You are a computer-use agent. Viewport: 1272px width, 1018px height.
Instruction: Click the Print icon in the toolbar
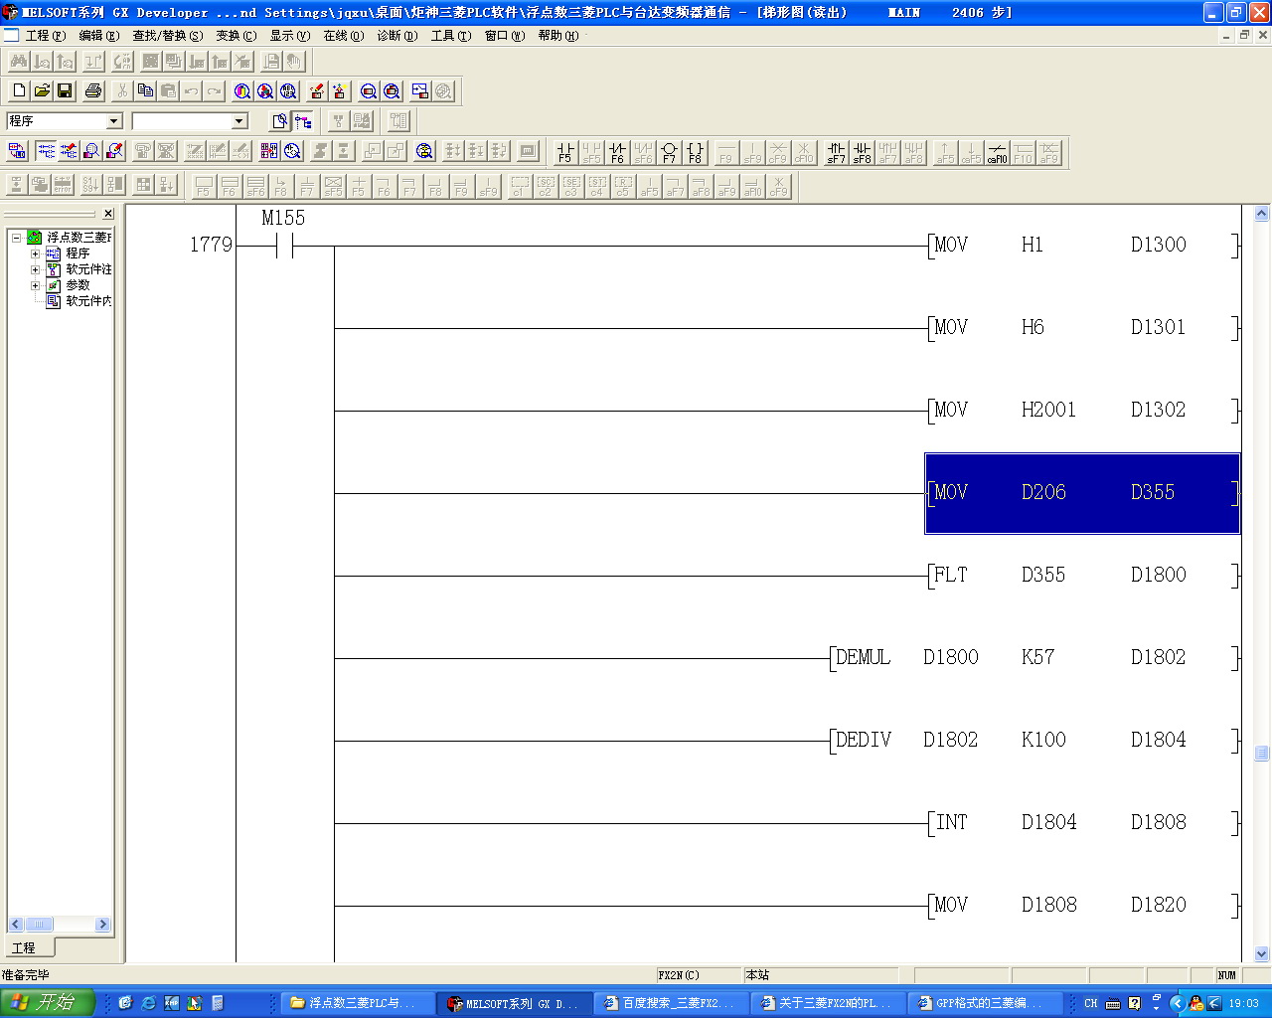[93, 91]
